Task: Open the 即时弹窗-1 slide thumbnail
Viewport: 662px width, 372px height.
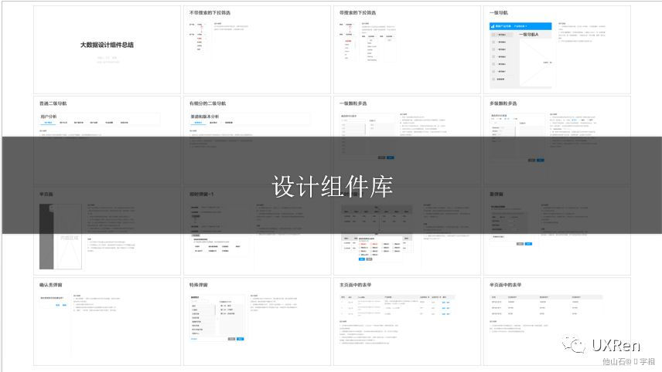Action: pos(257,232)
